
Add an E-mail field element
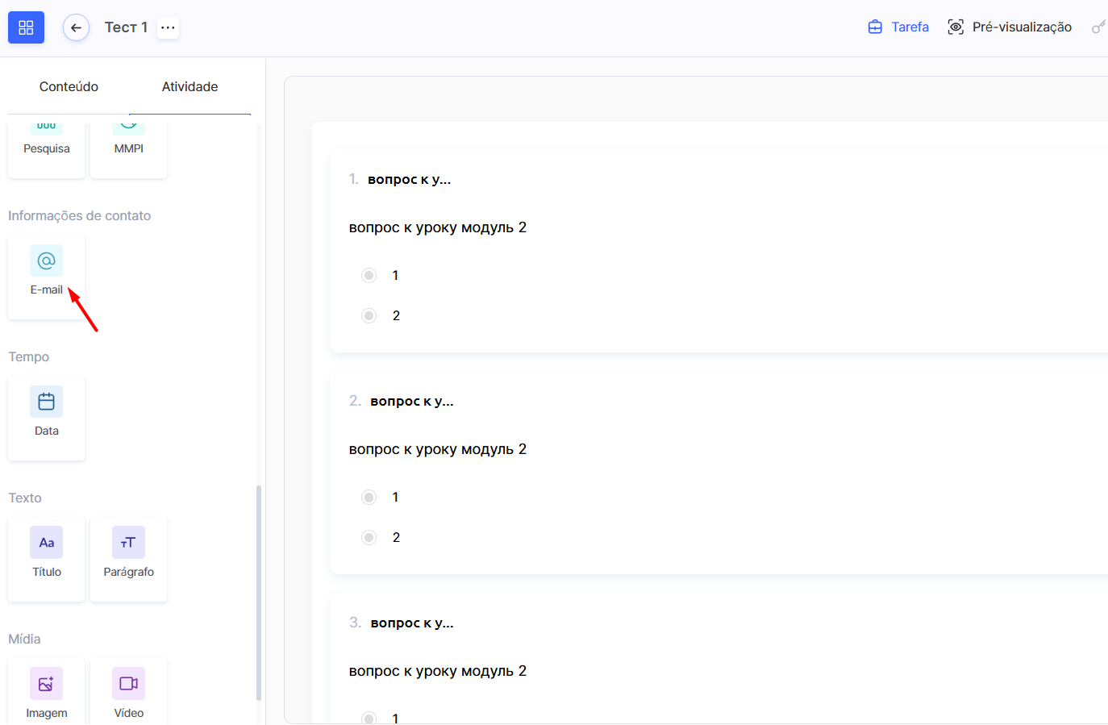pos(47,275)
